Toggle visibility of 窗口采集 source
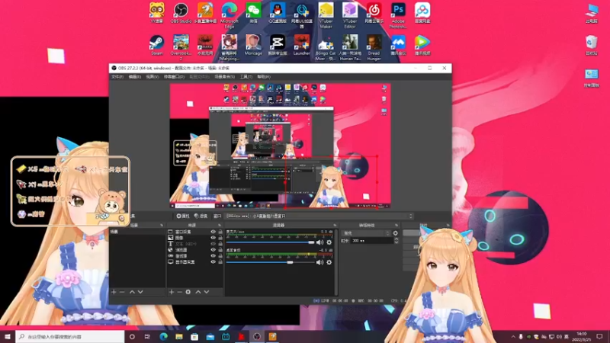Image resolution: width=610 pixels, height=343 pixels. pos(213,232)
